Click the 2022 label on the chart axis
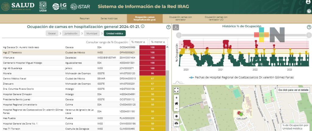The image size is (312, 131). pos(255,70)
